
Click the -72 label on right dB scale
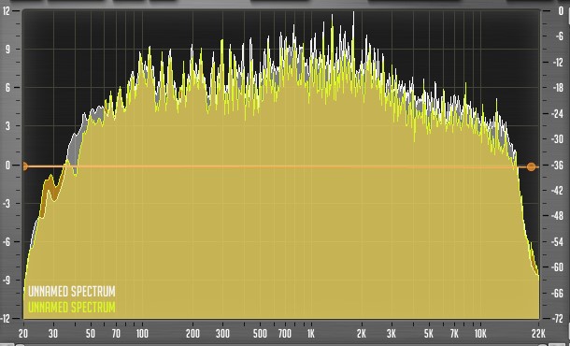coord(558,319)
